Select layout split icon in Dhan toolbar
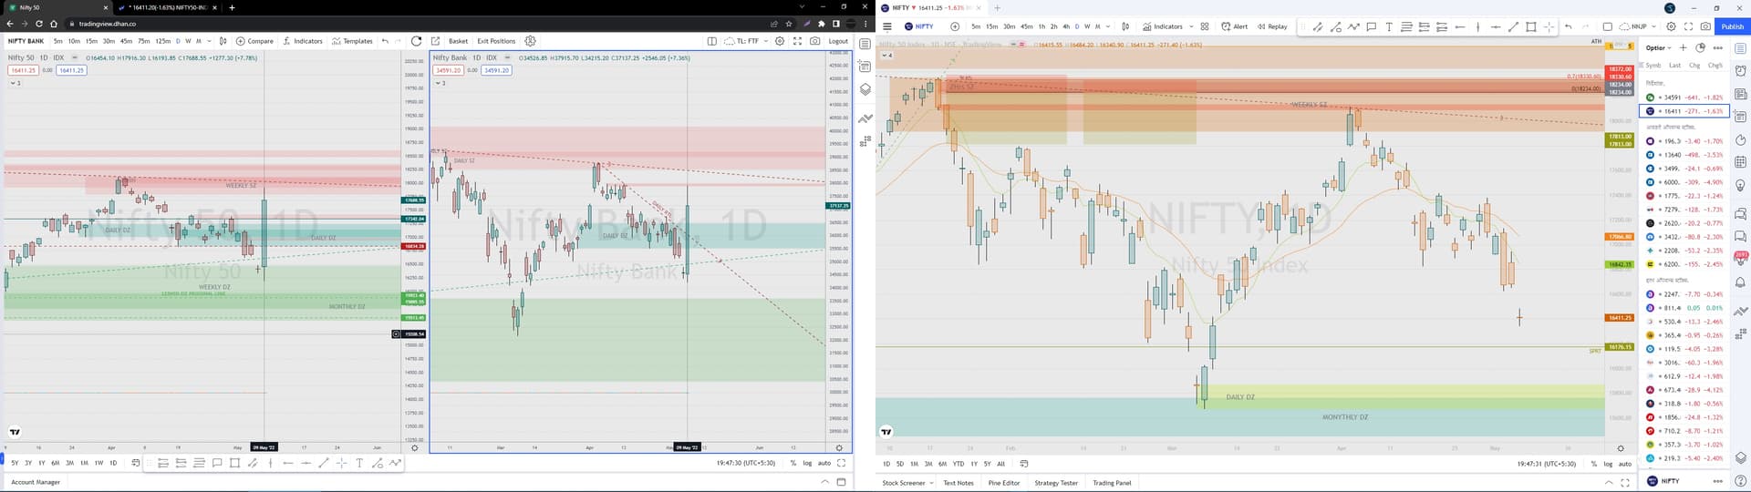This screenshot has width=1751, height=492. [x=711, y=41]
